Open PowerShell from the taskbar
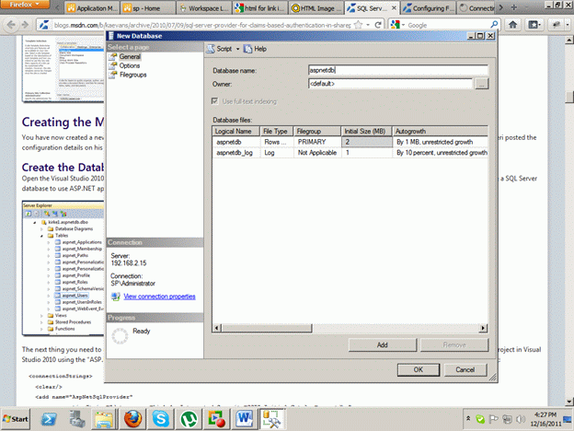 49,419
